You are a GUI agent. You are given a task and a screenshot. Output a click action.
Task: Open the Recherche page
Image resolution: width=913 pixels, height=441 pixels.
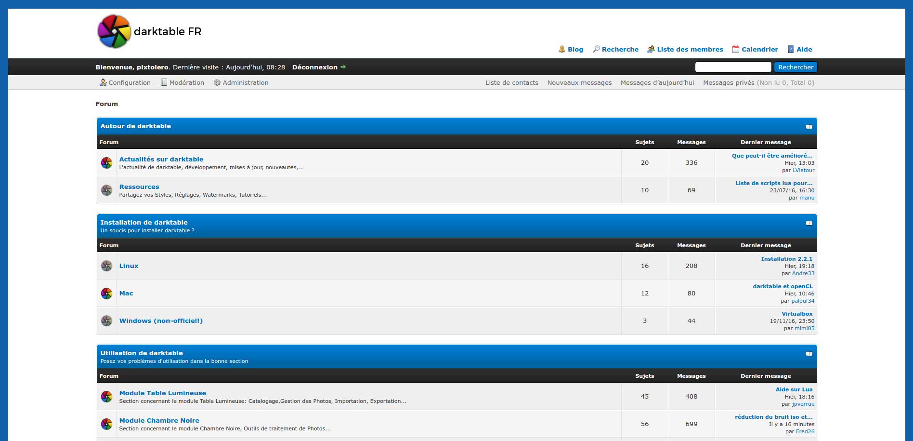(620, 49)
